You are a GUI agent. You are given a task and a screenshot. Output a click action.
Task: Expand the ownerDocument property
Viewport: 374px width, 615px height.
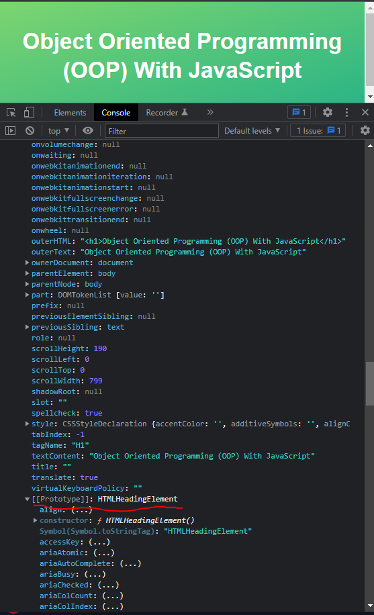coord(27,263)
